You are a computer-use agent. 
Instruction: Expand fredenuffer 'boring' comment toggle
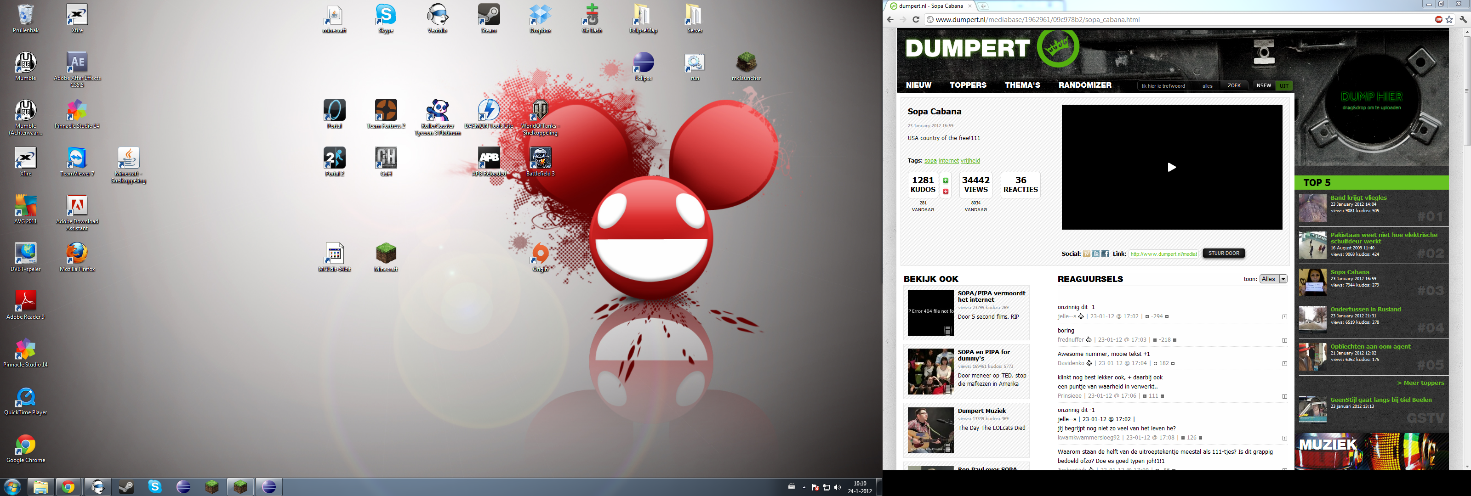(x=1285, y=340)
